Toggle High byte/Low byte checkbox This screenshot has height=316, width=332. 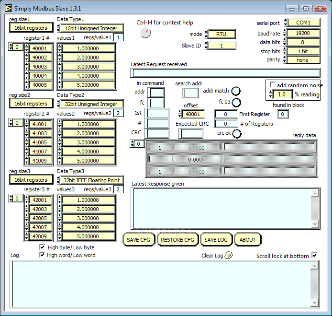pos(42,247)
